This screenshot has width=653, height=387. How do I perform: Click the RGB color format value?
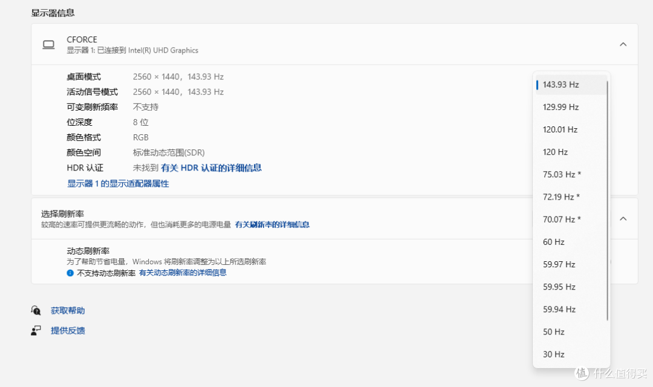141,137
